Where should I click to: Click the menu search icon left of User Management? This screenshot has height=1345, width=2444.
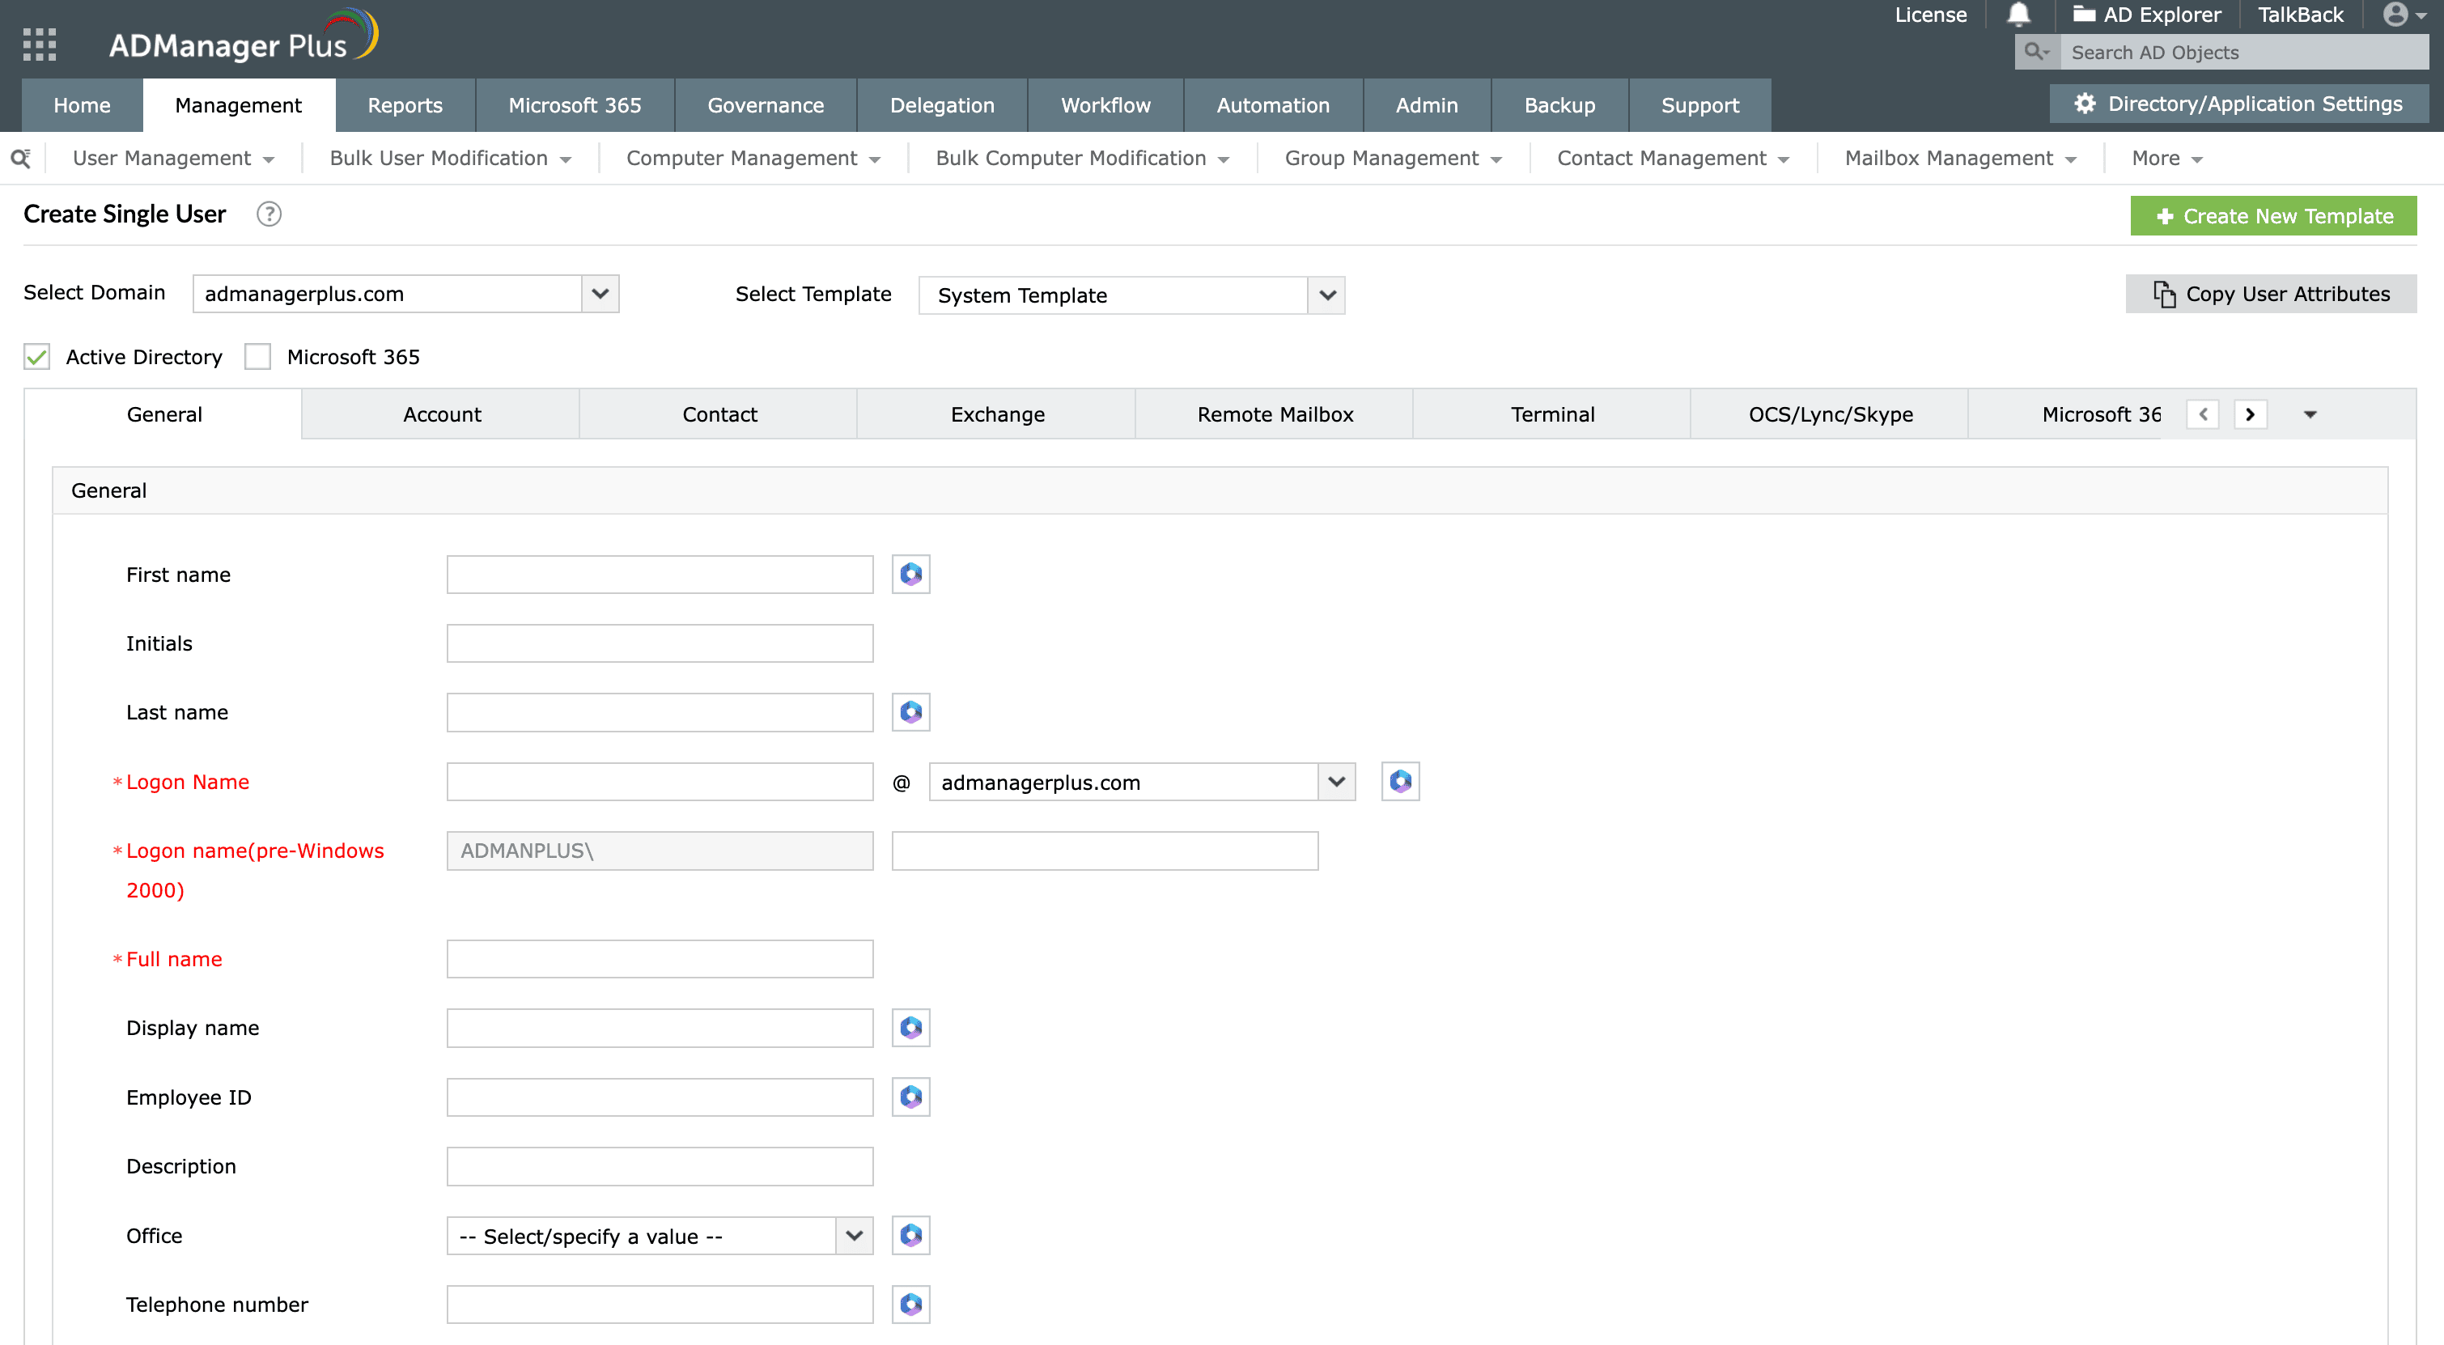coord(21,159)
